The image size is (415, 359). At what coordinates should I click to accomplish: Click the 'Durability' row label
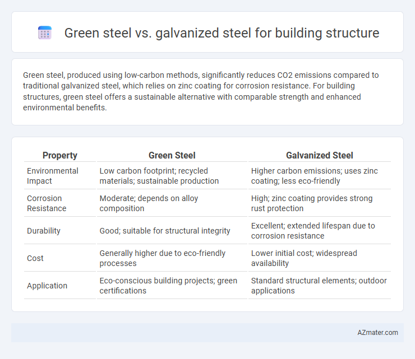pos(60,231)
